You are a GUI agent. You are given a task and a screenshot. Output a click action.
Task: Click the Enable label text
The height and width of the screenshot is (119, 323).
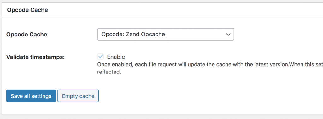pyautogui.click(x=116, y=57)
